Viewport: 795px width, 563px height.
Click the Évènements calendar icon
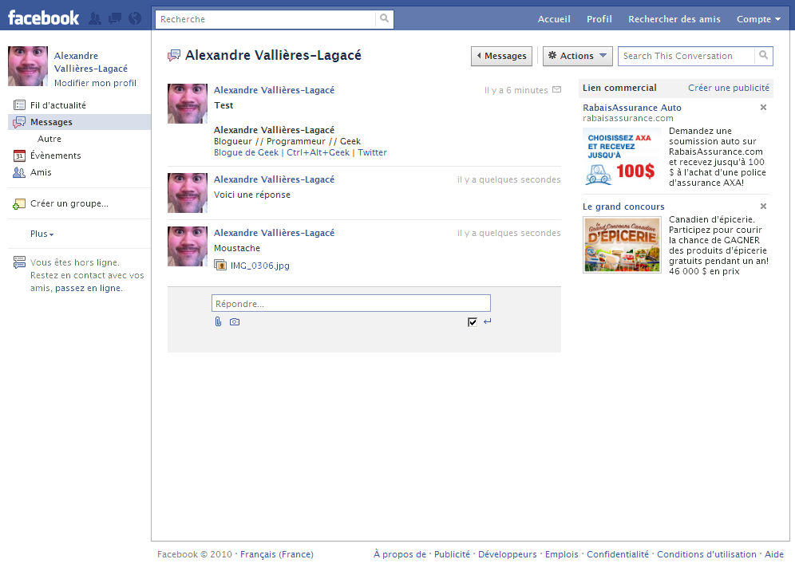(19, 156)
